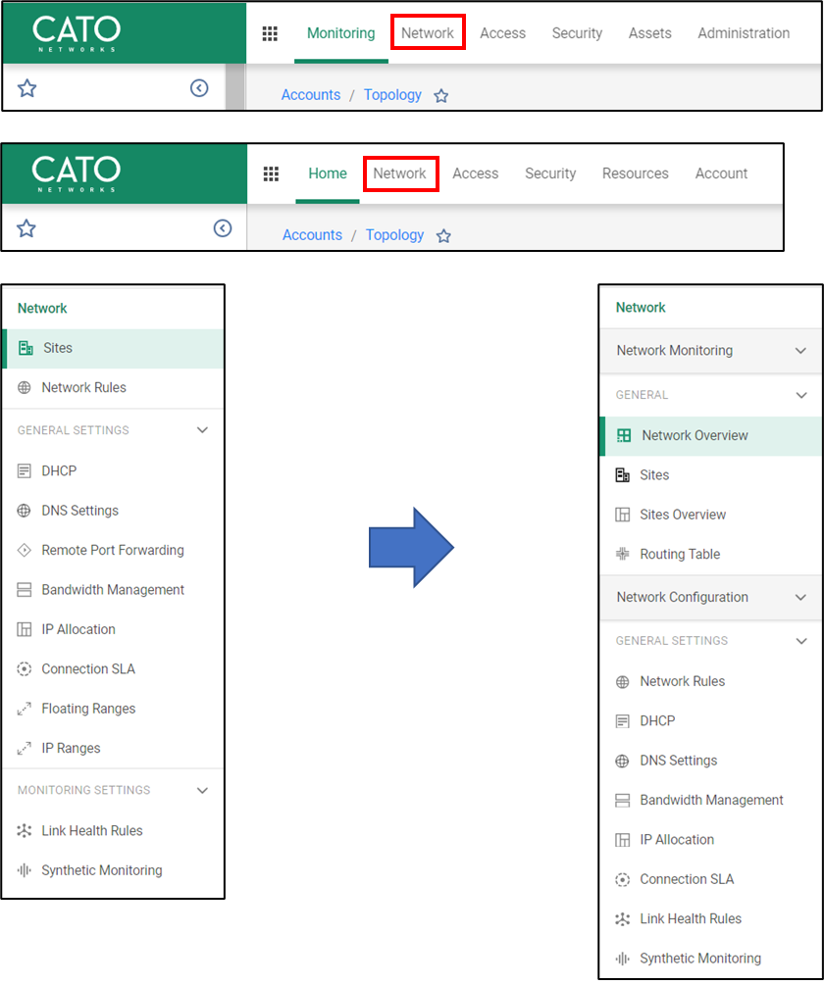
Task: Click the Remote Port Forwarding diamond icon
Action: point(25,551)
